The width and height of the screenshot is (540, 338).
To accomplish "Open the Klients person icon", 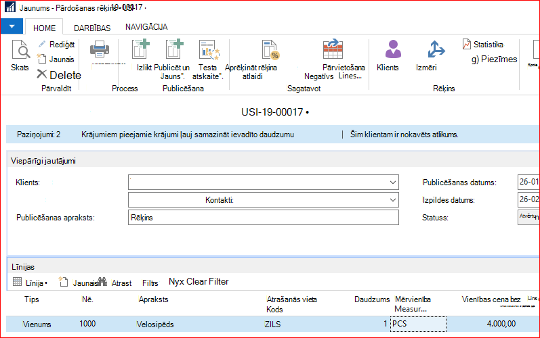I will (x=393, y=49).
